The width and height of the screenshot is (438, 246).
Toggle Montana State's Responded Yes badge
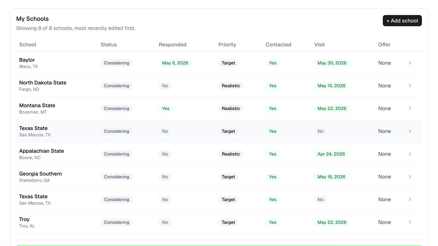(x=166, y=109)
